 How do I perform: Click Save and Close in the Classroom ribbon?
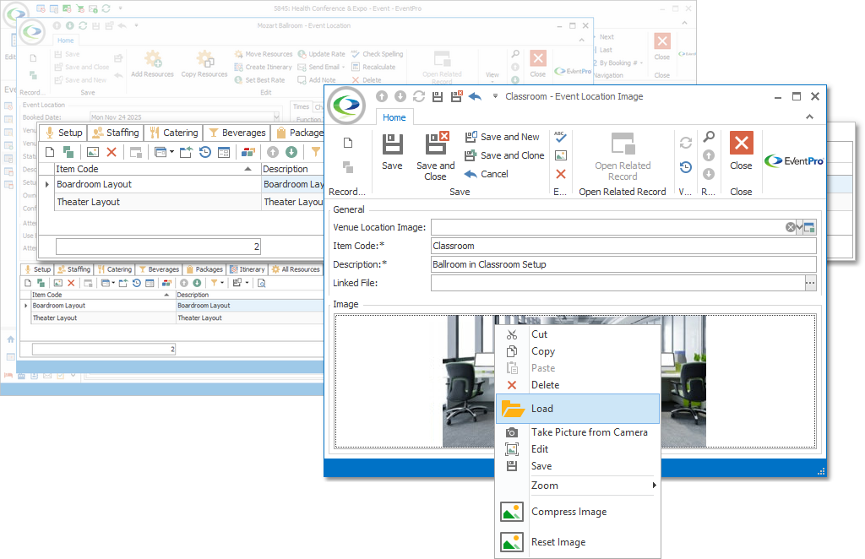pyautogui.click(x=435, y=156)
